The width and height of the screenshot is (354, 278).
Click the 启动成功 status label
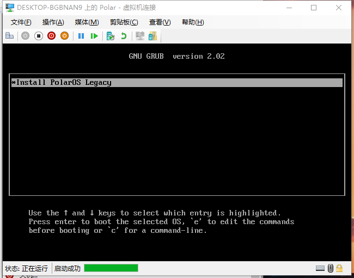(68, 268)
